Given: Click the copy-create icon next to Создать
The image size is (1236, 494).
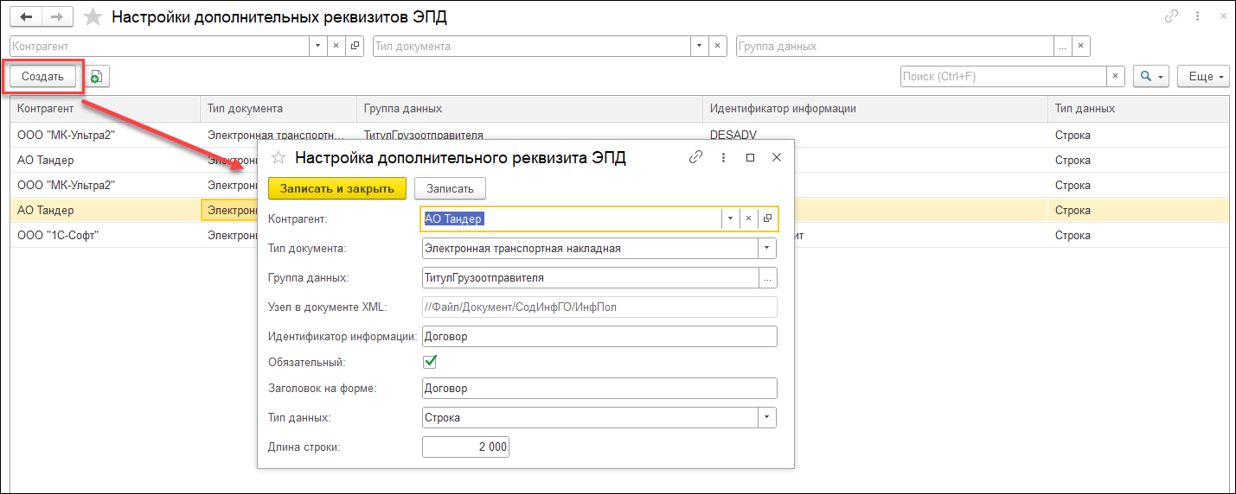Looking at the screenshot, I should pyautogui.click(x=96, y=77).
